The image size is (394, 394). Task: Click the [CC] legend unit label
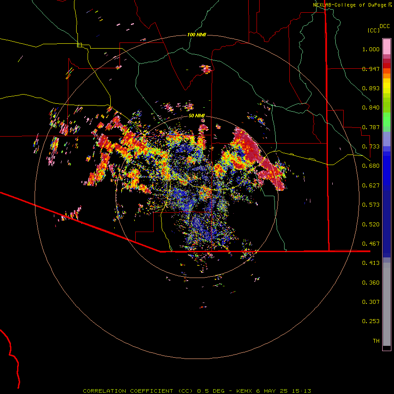(x=374, y=30)
